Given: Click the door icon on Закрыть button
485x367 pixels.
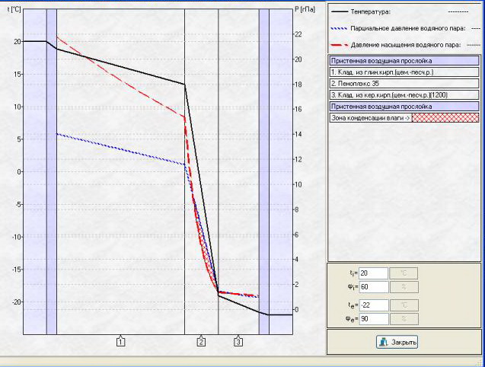Looking at the screenshot, I should [x=384, y=342].
